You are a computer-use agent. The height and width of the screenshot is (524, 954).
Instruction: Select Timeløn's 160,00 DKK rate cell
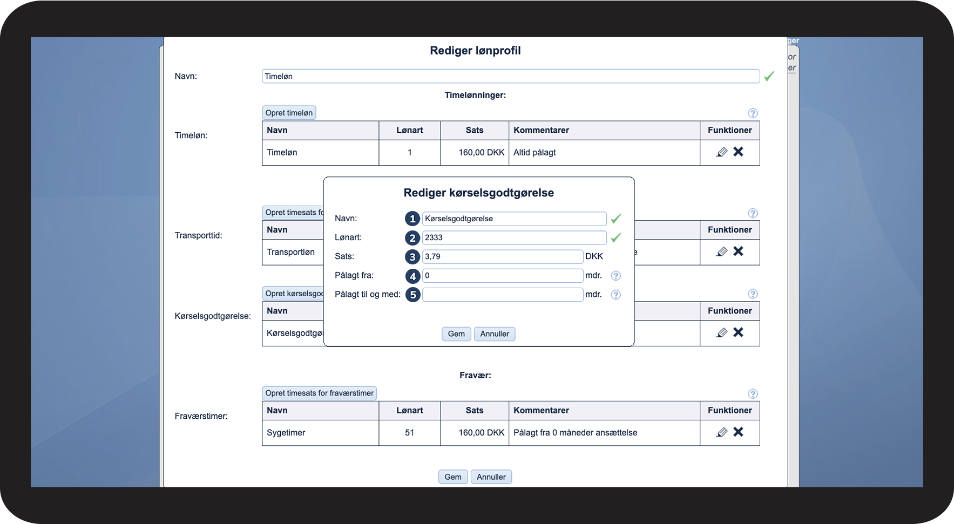point(475,153)
